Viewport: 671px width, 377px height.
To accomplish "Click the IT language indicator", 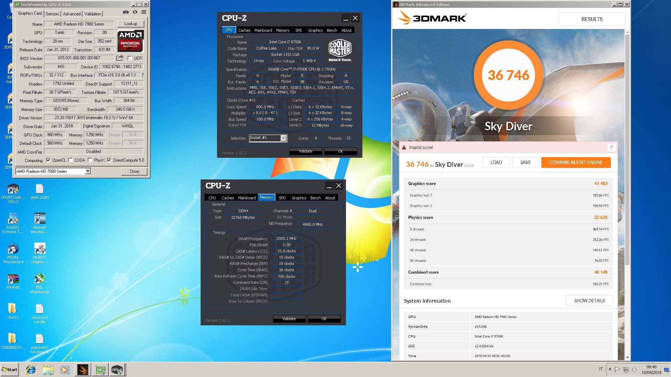I will 601,369.
